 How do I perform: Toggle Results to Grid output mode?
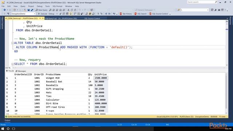pyautogui.click(x=90, y=14)
